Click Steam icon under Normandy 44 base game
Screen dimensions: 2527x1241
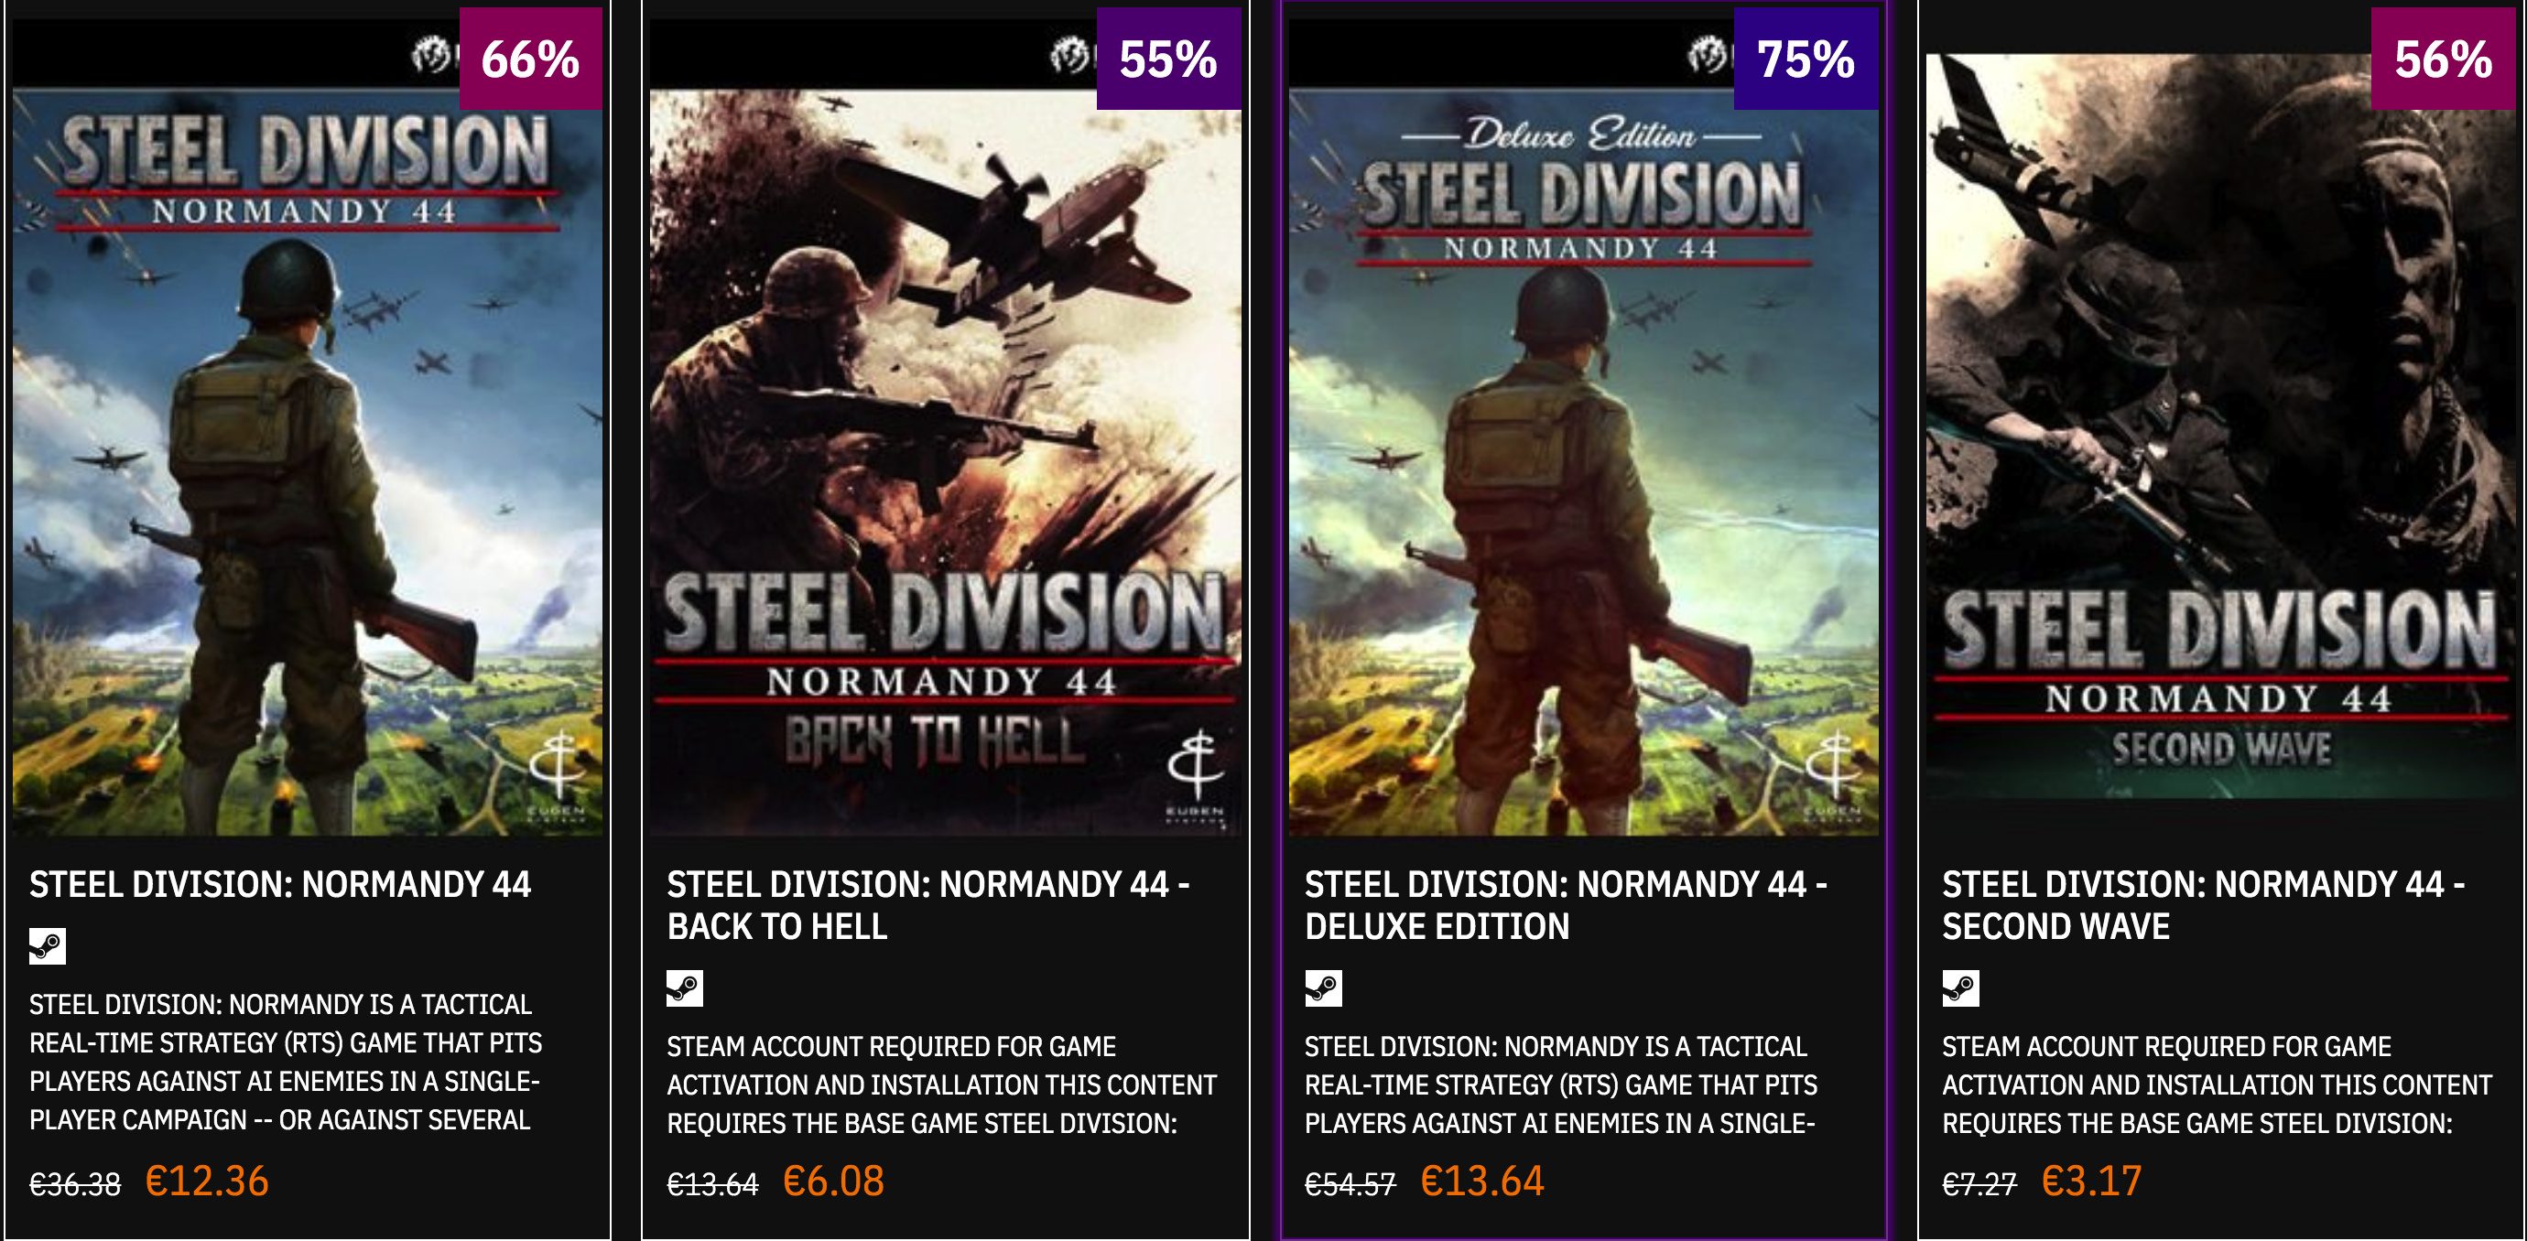click(47, 946)
